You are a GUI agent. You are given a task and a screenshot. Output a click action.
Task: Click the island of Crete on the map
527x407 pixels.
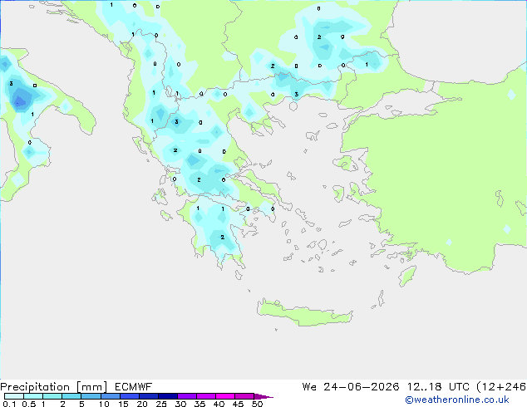[x=304, y=313]
